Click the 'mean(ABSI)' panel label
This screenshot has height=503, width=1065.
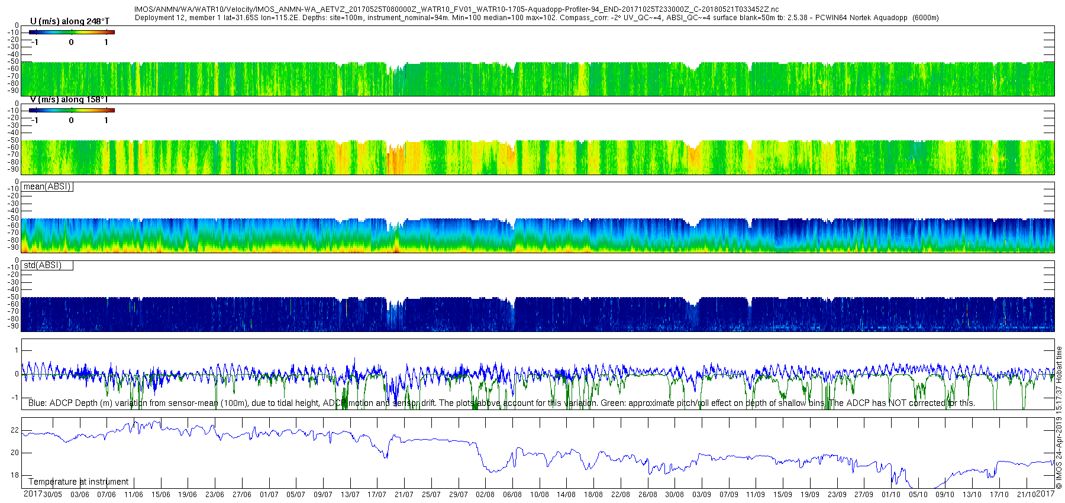47,186
